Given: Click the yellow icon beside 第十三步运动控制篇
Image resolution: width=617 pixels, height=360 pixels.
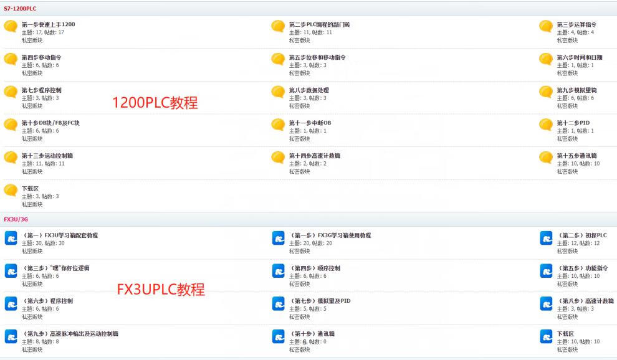Looking at the screenshot, I should click(11, 158).
